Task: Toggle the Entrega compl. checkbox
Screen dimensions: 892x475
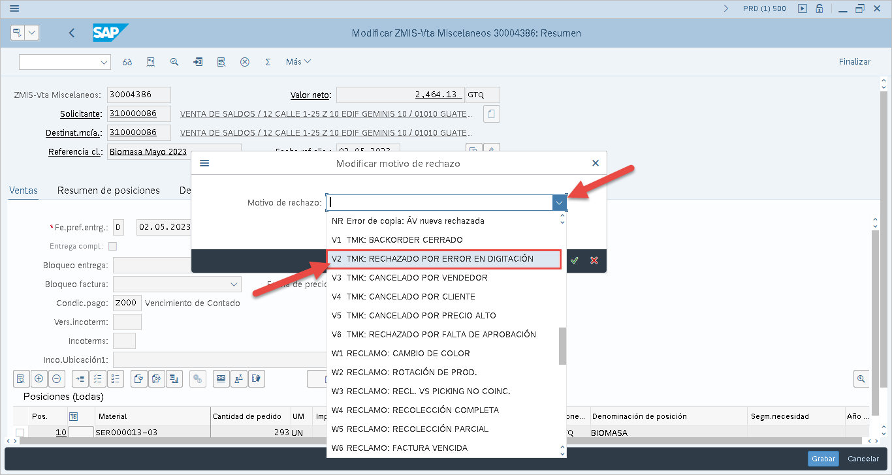Action: 113,247
